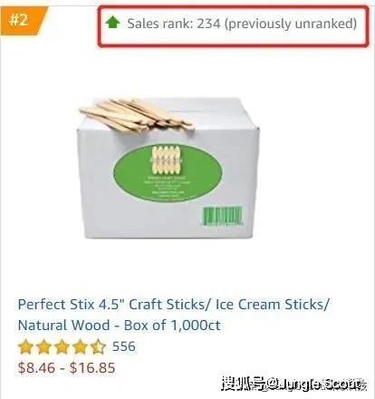Screen dimensions: 375x399
Task: Click the green barcode on the box
Action: pyautogui.click(x=222, y=216)
